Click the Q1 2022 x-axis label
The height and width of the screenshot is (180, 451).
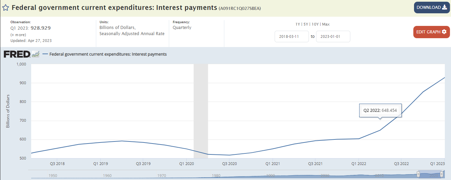click(359, 164)
